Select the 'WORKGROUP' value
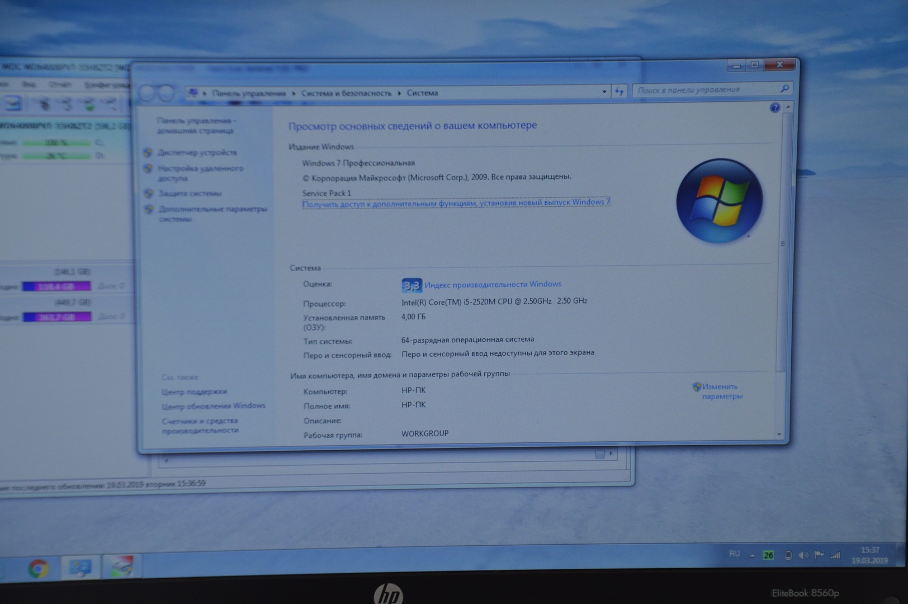908x604 pixels. (425, 433)
